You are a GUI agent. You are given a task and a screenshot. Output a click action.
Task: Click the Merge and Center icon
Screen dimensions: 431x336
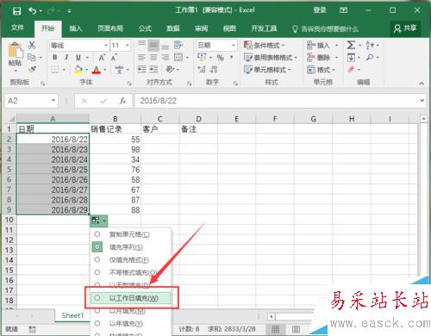coord(178,57)
